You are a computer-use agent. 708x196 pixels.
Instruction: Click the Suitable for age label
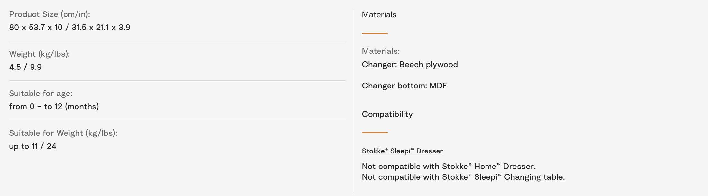[41, 94]
